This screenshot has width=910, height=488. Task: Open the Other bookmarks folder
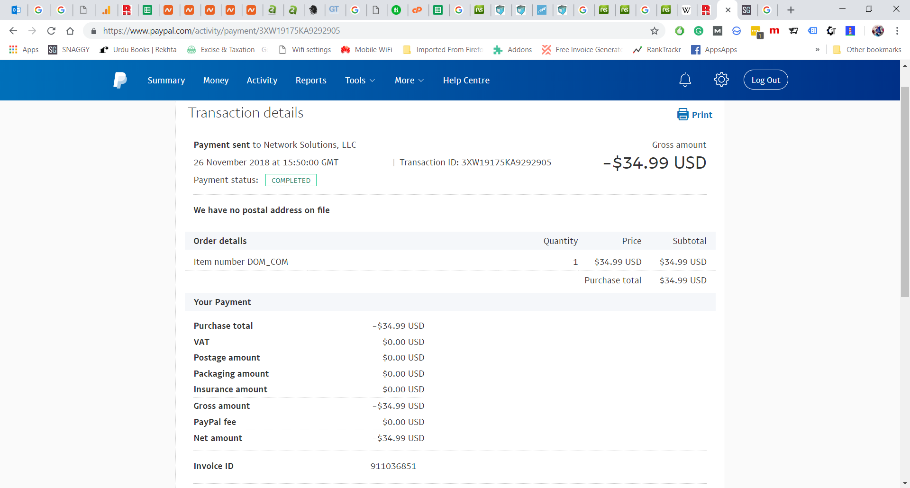click(867, 50)
